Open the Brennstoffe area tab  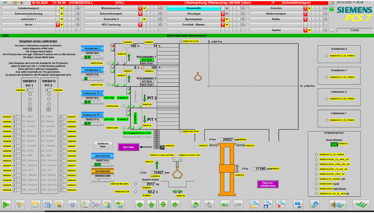point(193,8)
